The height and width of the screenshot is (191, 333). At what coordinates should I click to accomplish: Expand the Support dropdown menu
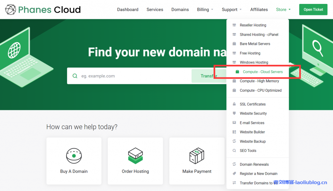232,10
